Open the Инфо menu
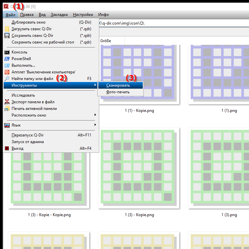Viewport: 249px width, 249px height. [x=104, y=15]
